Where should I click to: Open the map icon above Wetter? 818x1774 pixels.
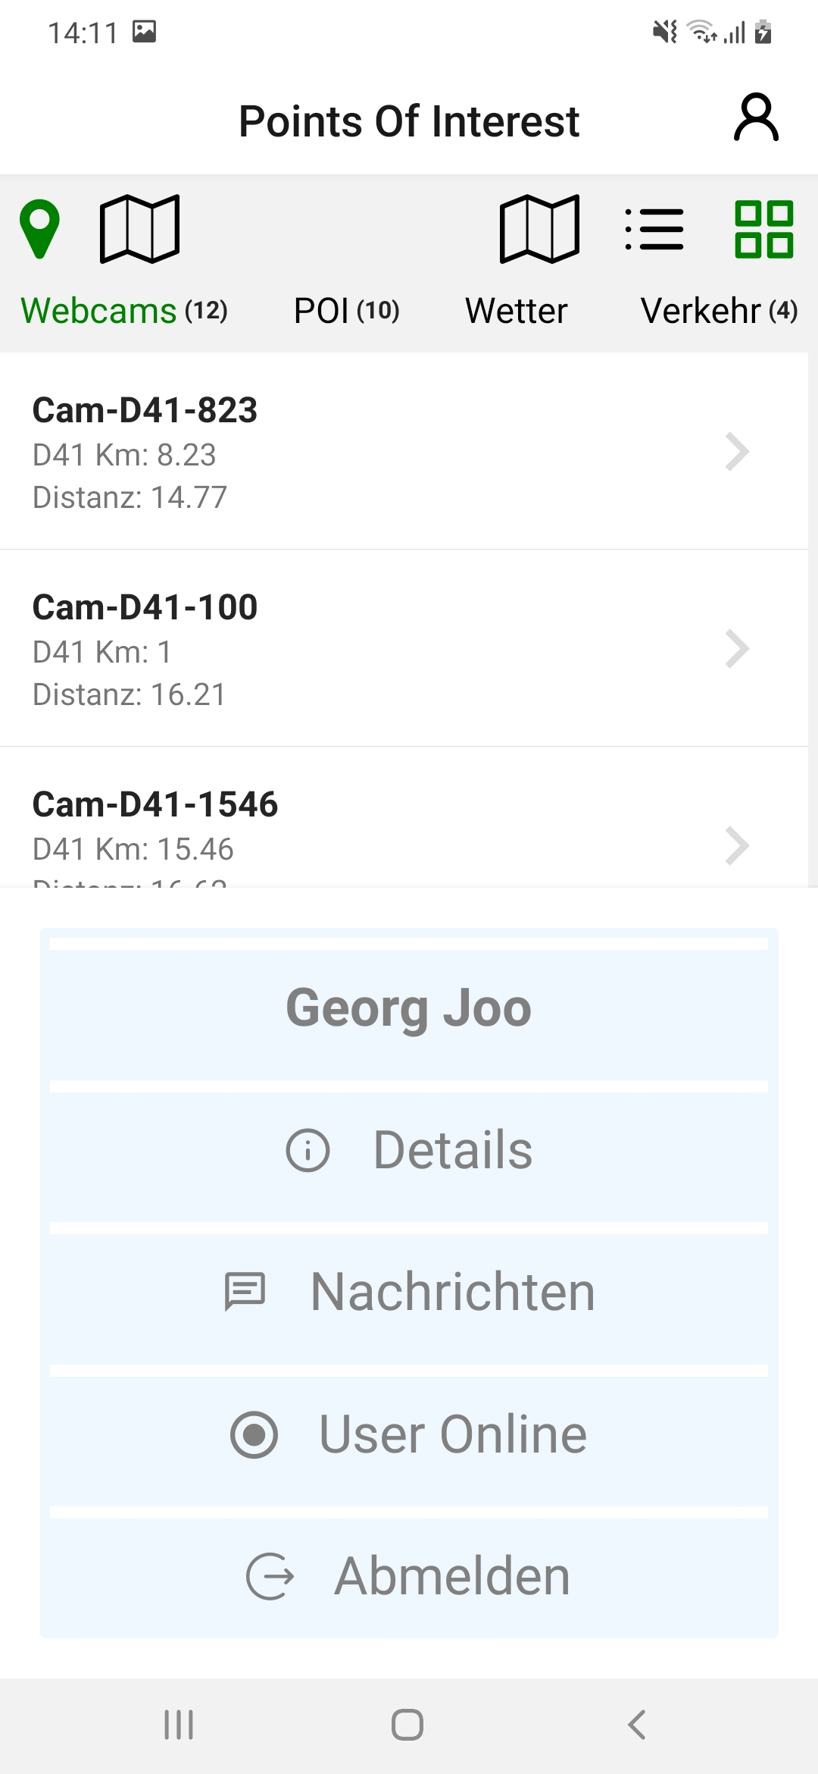tap(539, 229)
